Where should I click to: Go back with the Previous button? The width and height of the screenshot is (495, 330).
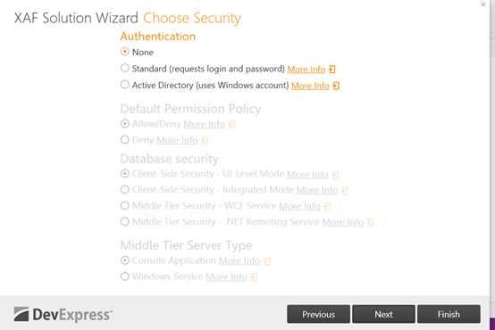(318, 314)
